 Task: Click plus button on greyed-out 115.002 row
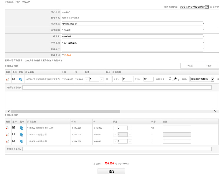(x=130, y=134)
